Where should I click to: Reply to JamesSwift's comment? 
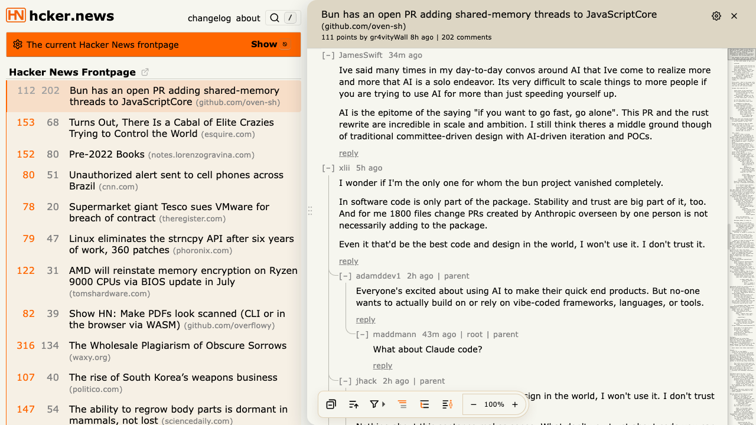pyautogui.click(x=348, y=153)
